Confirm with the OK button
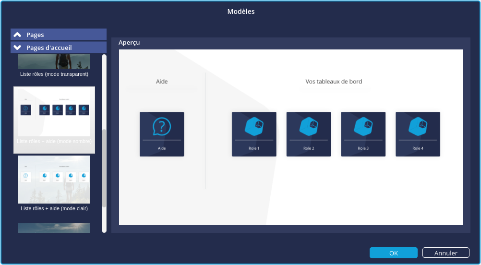The image size is (481, 265). [x=393, y=253]
